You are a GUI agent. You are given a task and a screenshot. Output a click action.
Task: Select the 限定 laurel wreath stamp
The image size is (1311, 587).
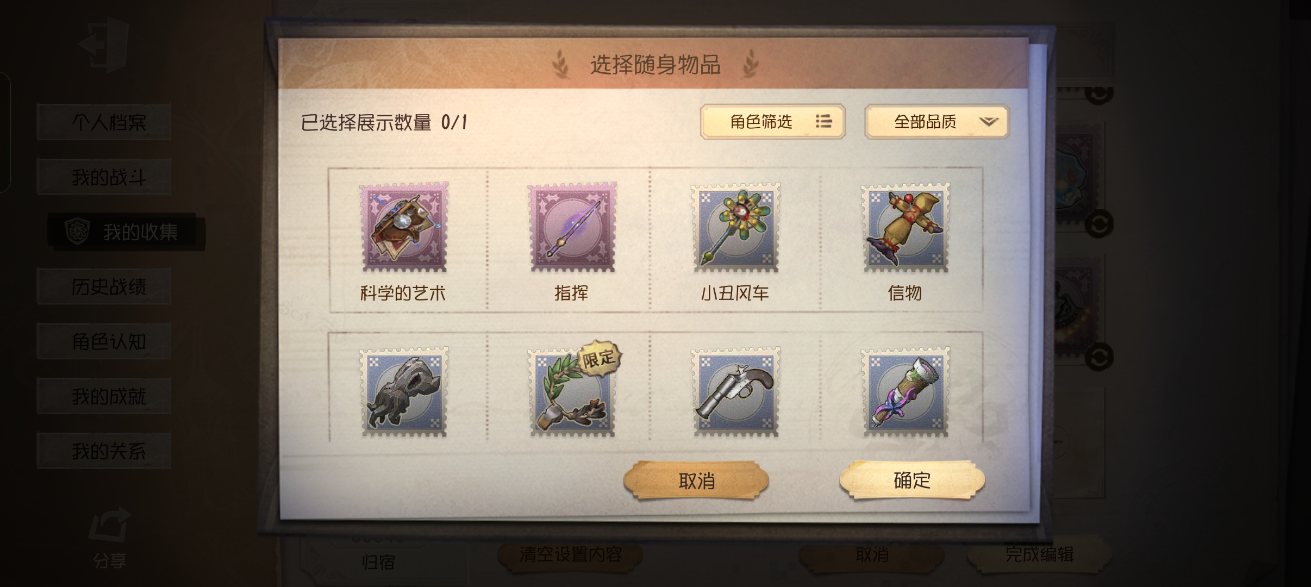click(x=572, y=392)
